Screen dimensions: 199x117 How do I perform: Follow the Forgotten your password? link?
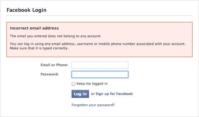(93, 105)
